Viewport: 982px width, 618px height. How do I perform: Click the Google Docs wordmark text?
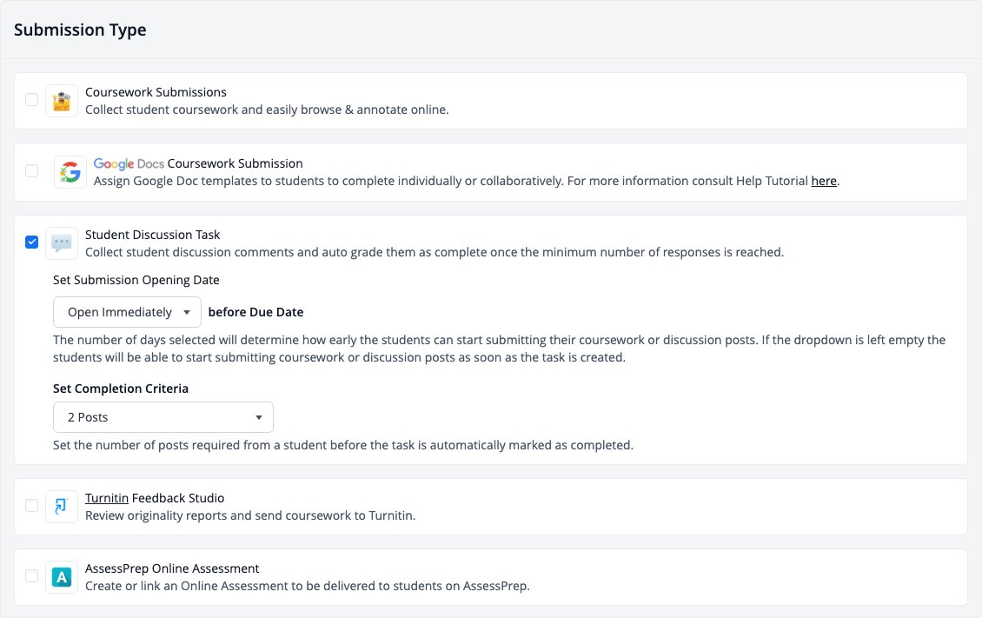point(129,163)
